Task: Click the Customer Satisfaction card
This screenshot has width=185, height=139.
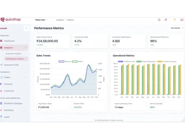Action: pos(128,41)
